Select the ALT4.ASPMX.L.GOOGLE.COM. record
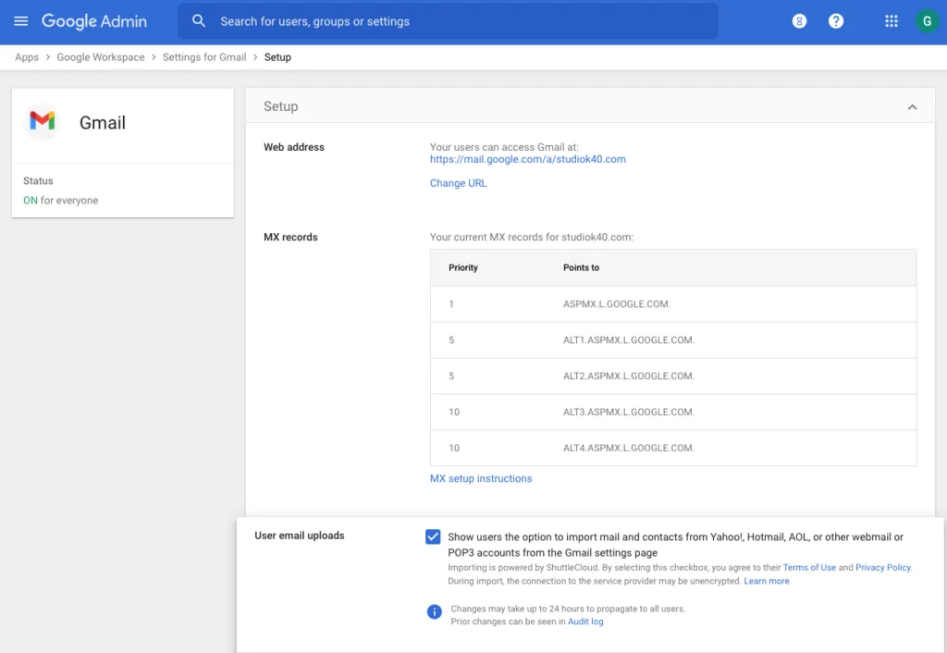 [x=673, y=448]
